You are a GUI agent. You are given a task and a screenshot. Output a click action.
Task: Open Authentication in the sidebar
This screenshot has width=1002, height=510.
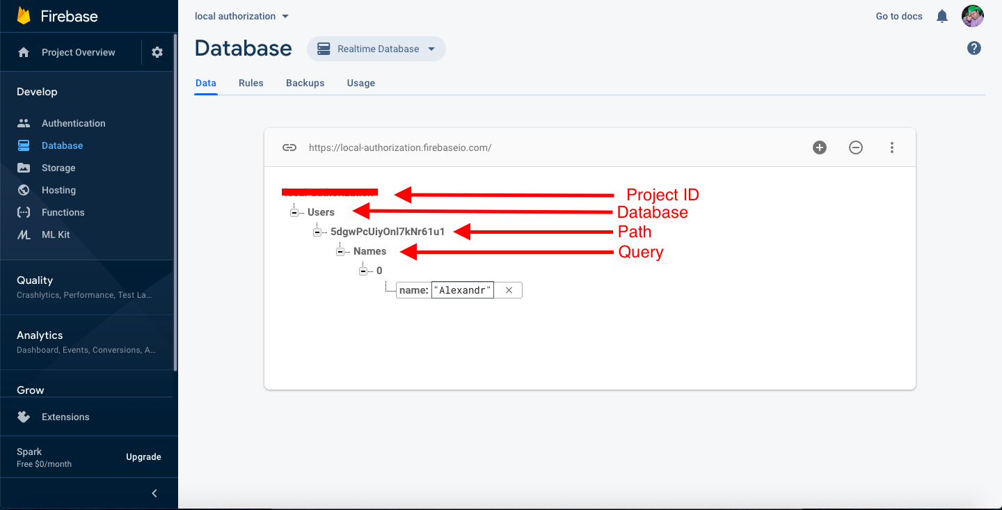pyautogui.click(x=74, y=123)
